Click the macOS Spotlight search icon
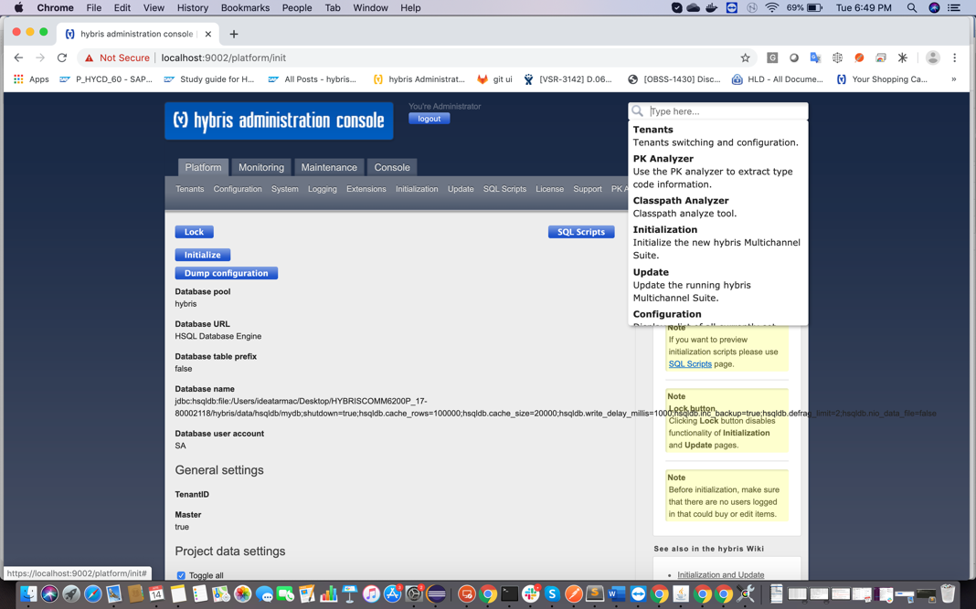Screen dimensions: 976x609 pos(911,8)
